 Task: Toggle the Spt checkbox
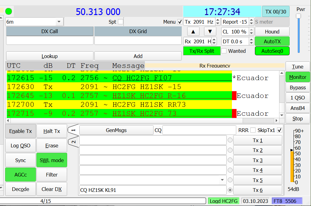coord(121,22)
